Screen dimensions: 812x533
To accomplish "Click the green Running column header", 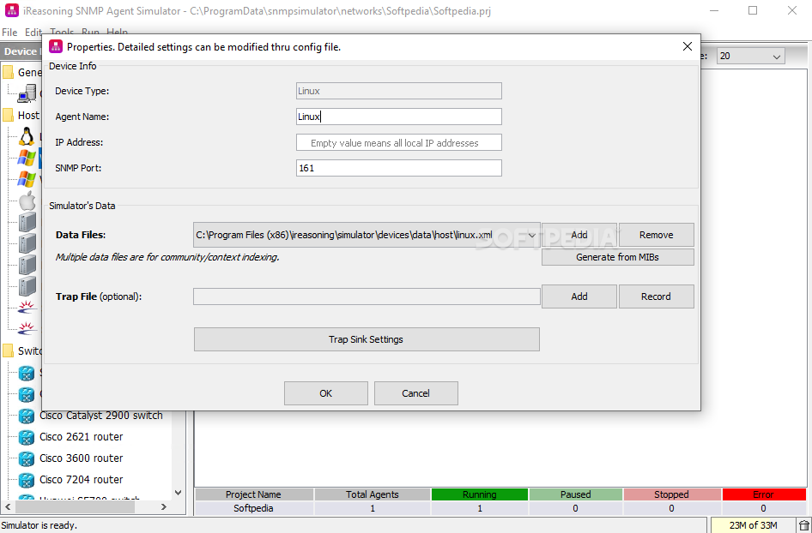I will (x=480, y=494).
